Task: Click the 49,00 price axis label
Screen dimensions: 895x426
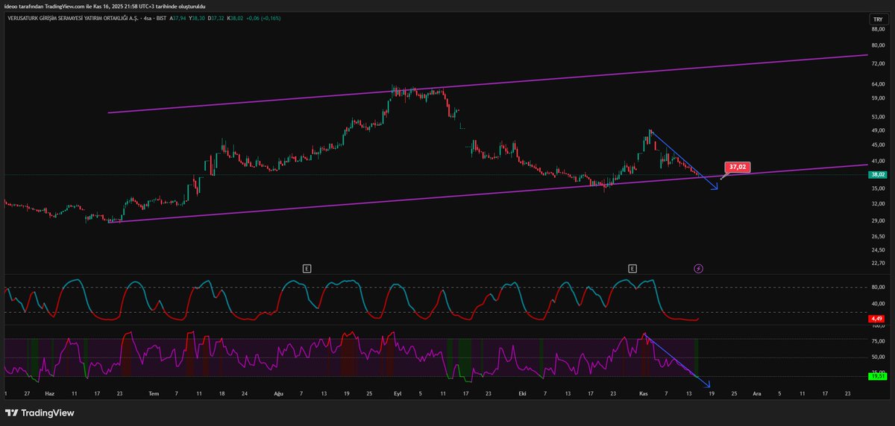Action: point(878,130)
